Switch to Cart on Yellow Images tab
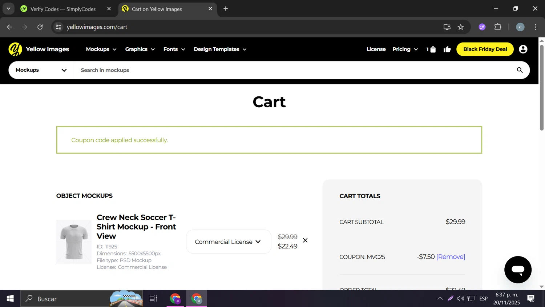Screen dimensions: 545x307 (167, 9)
